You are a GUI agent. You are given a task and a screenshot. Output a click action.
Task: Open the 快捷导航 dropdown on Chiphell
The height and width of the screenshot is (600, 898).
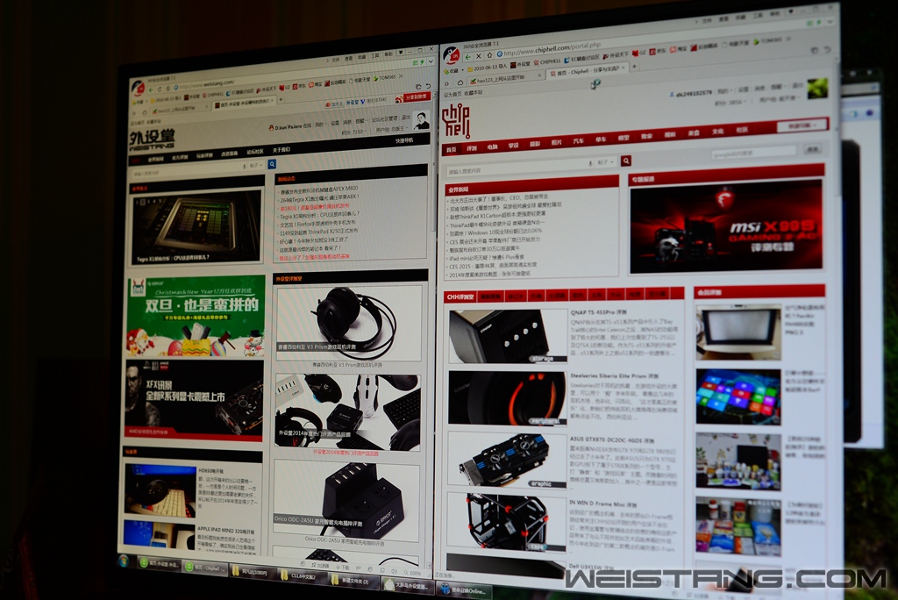pyautogui.click(x=802, y=125)
